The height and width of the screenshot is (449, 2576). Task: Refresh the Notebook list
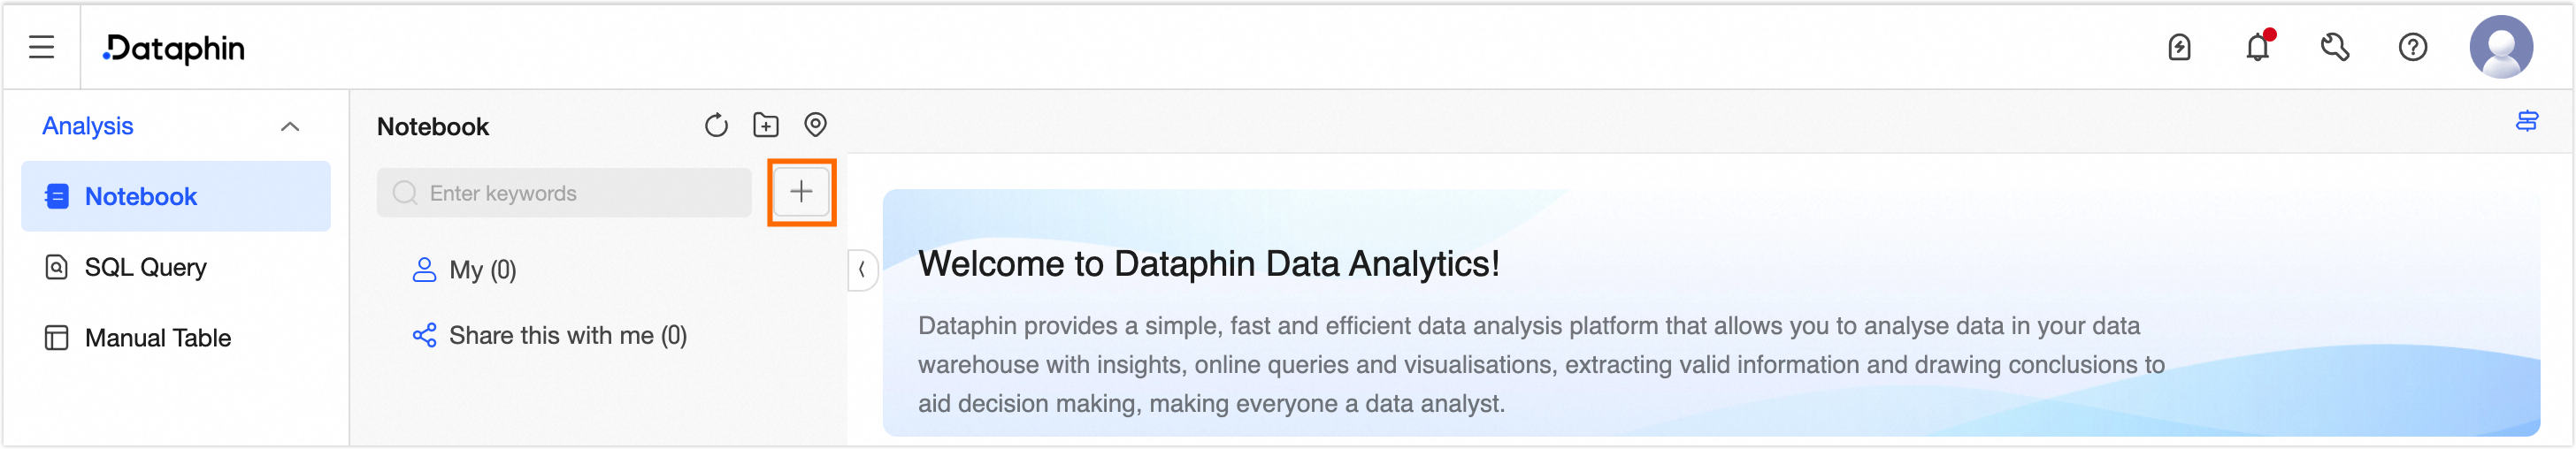716,125
